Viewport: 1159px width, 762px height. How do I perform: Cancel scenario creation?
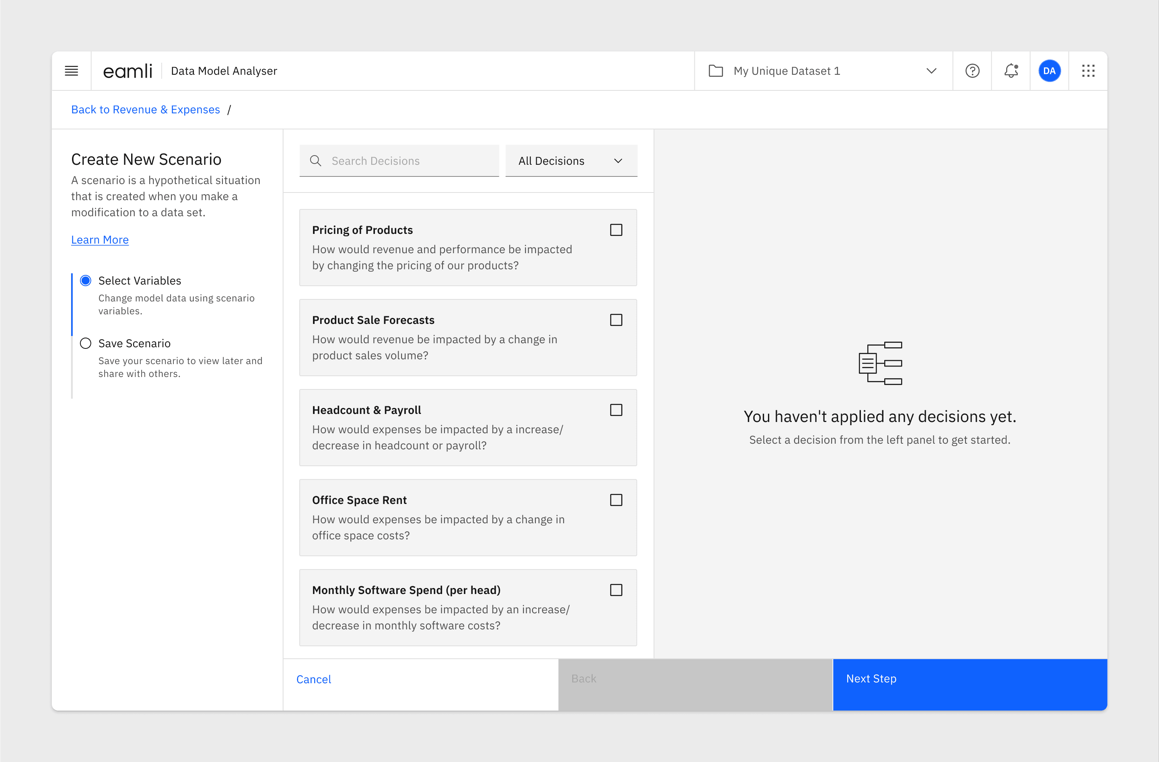(x=314, y=679)
